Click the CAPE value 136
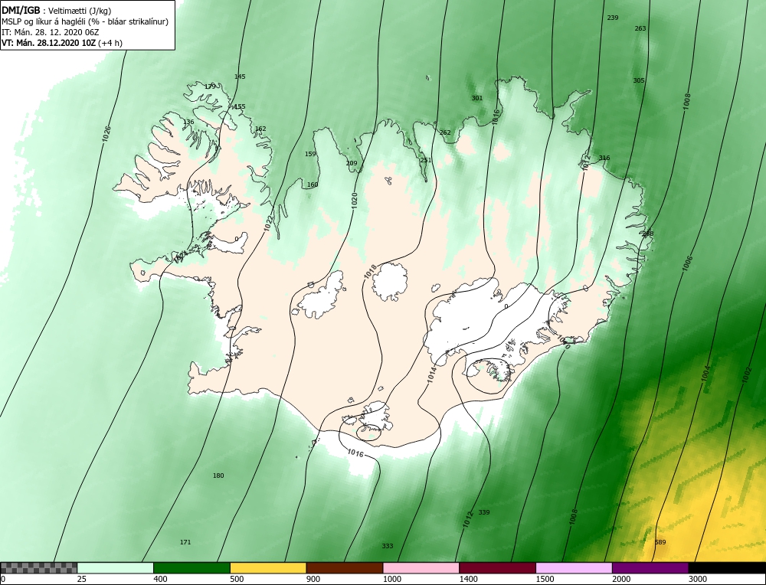 [x=188, y=122]
